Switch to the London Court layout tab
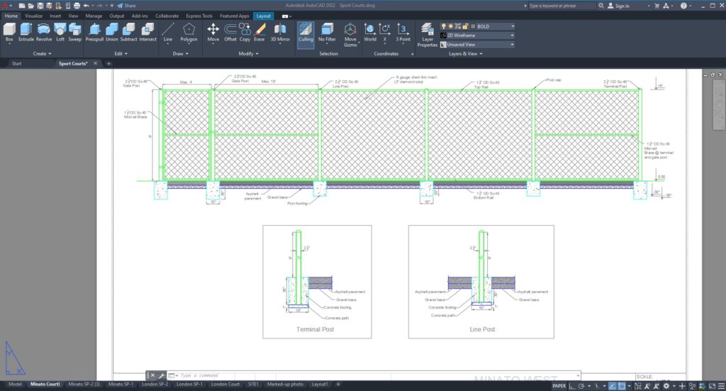 click(225, 384)
